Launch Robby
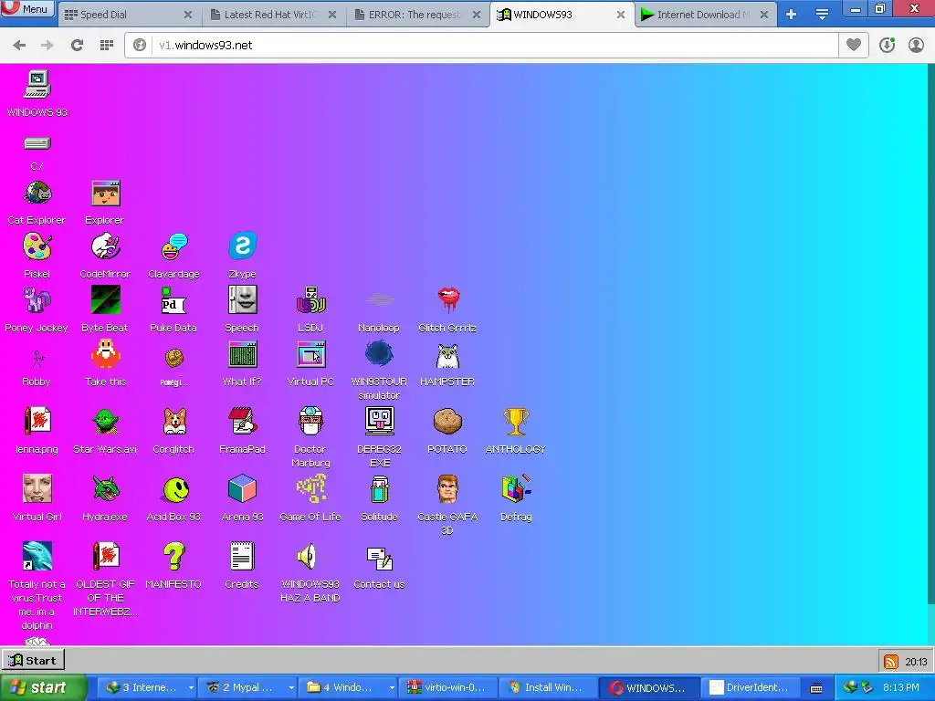The height and width of the screenshot is (701, 935). pos(37,358)
